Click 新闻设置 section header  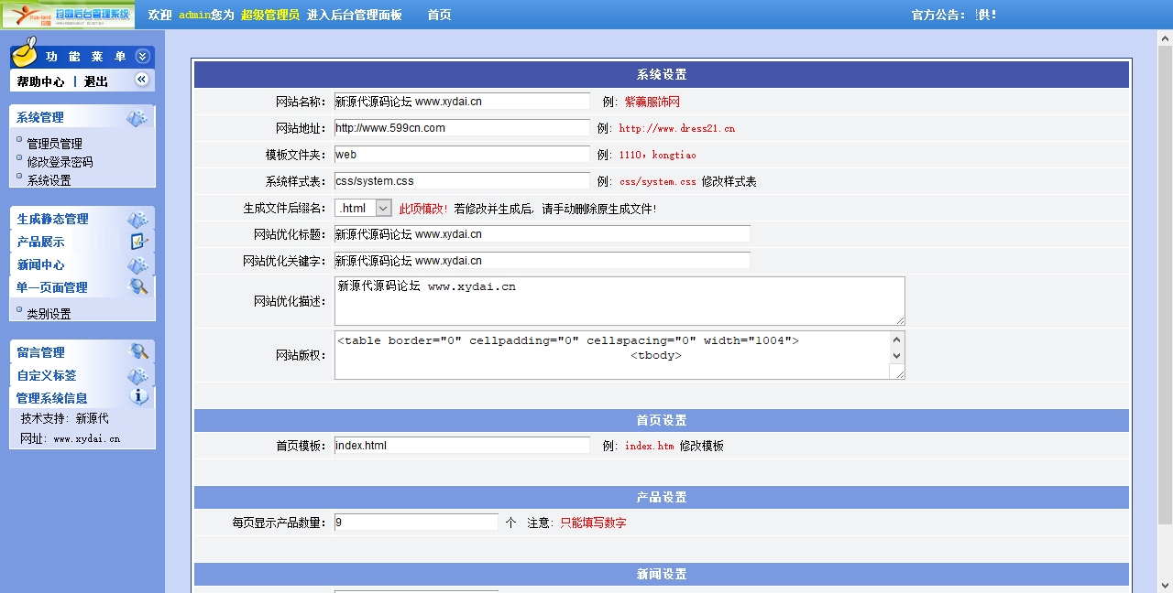tap(662, 574)
